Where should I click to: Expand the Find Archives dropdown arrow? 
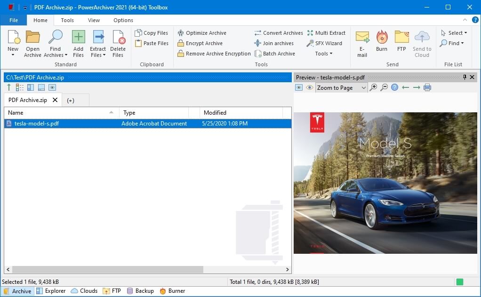[x=66, y=55]
